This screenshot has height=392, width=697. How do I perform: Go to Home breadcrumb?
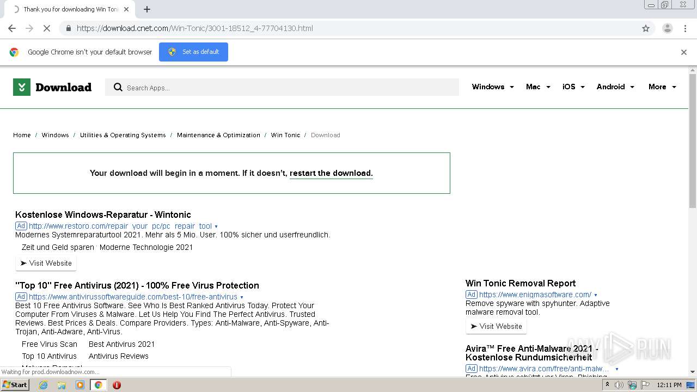[x=22, y=135]
